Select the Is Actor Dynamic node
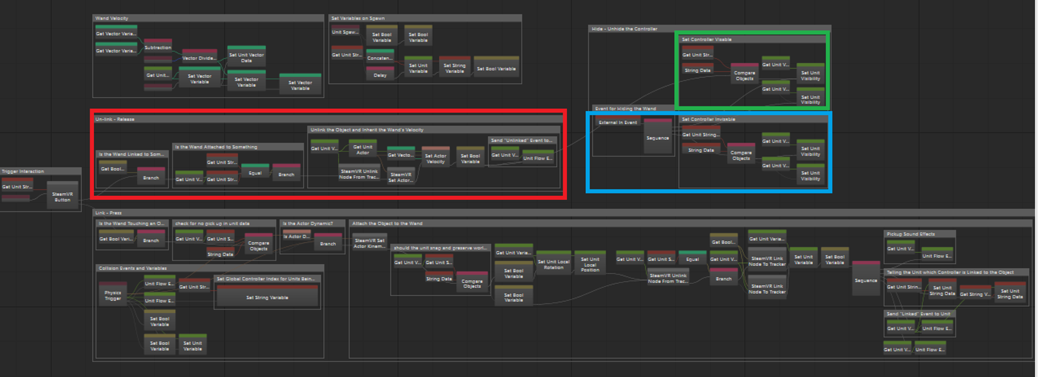The height and width of the screenshot is (377, 1038). (x=296, y=234)
